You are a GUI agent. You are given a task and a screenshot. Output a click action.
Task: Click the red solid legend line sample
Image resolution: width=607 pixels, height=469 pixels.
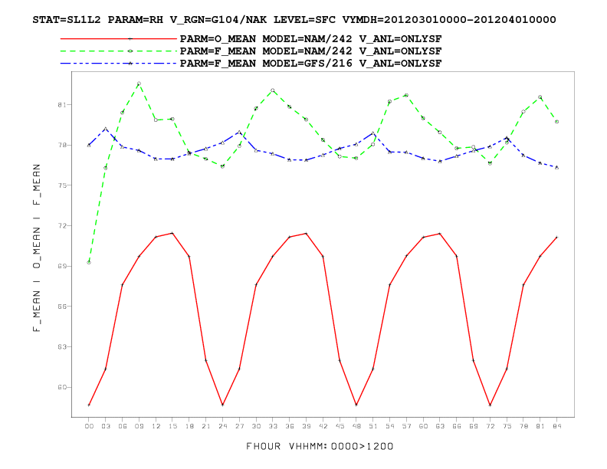tap(119, 38)
